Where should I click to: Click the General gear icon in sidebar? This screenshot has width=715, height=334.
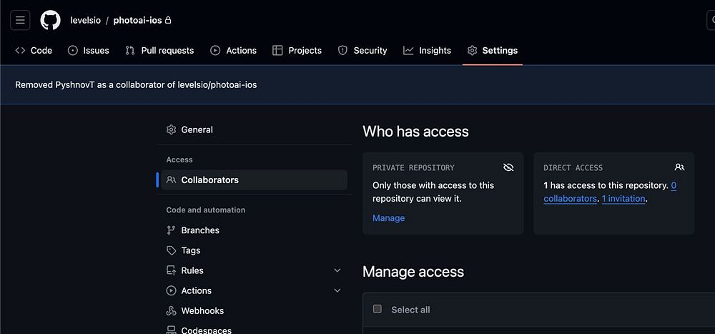pos(171,130)
